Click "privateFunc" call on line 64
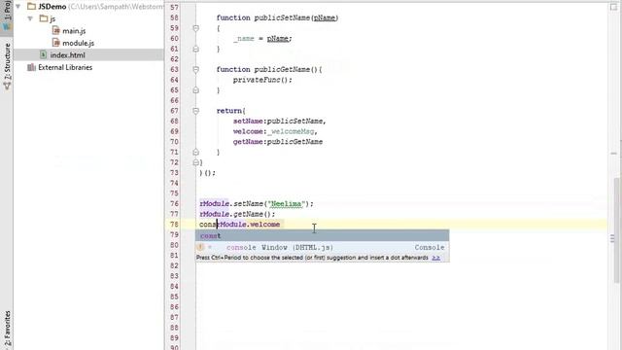 pyautogui.click(x=257, y=80)
